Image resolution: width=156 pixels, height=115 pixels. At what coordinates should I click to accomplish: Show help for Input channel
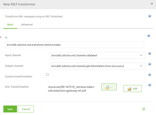click(x=150, y=54)
